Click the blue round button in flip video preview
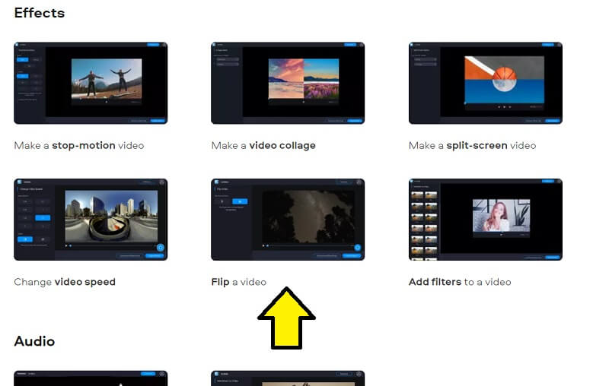The image size is (609, 386). pyautogui.click(x=358, y=247)
